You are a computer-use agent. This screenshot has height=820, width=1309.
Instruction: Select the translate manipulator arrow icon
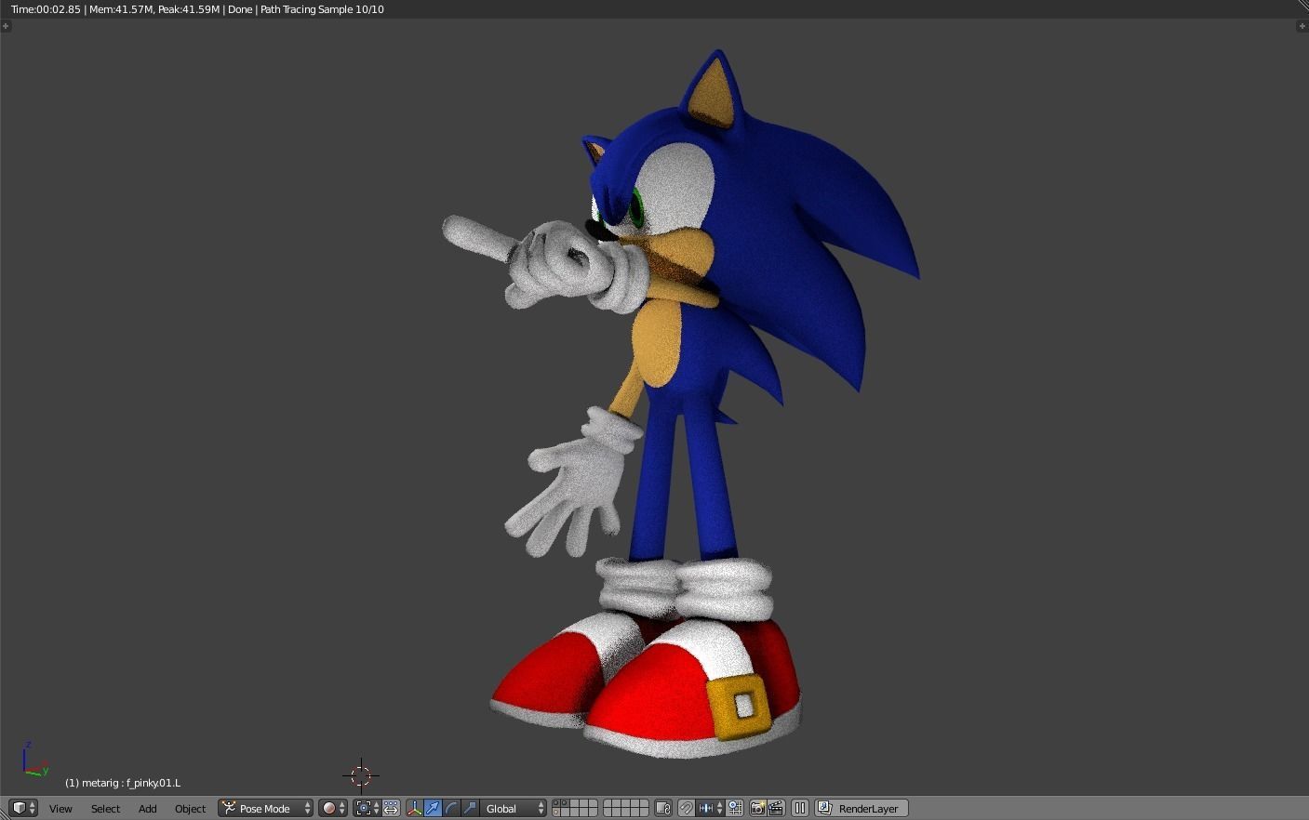tap(433, 808)
